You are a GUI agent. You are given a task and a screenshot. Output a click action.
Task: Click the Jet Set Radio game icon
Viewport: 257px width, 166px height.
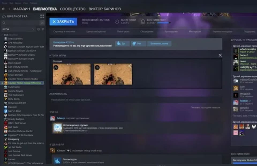(x=6, y=147)
